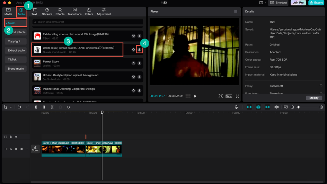
Task: Select the Extract audio category
Action: (16, 51)
